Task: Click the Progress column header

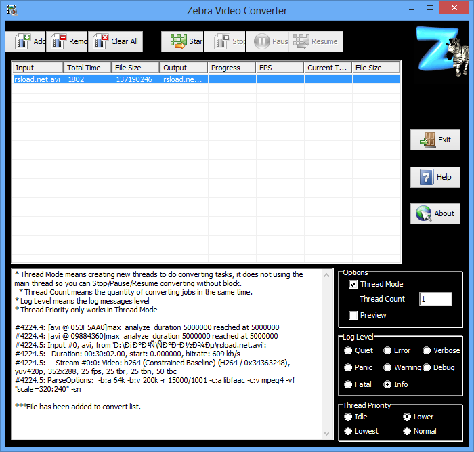Action: pos(232,68)
